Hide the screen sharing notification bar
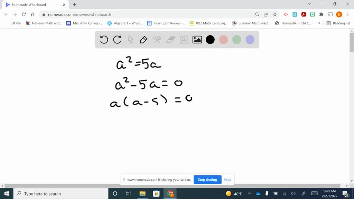The width and height of the screenshot is (354, 199). click(x=227, y=180)
